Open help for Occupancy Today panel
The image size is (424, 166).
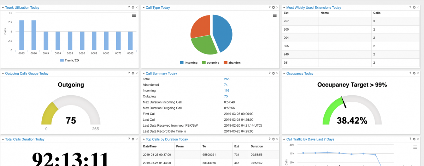pos(410,73)
